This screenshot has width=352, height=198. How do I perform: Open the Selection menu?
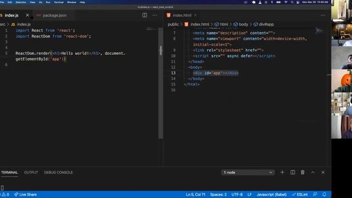21,2
